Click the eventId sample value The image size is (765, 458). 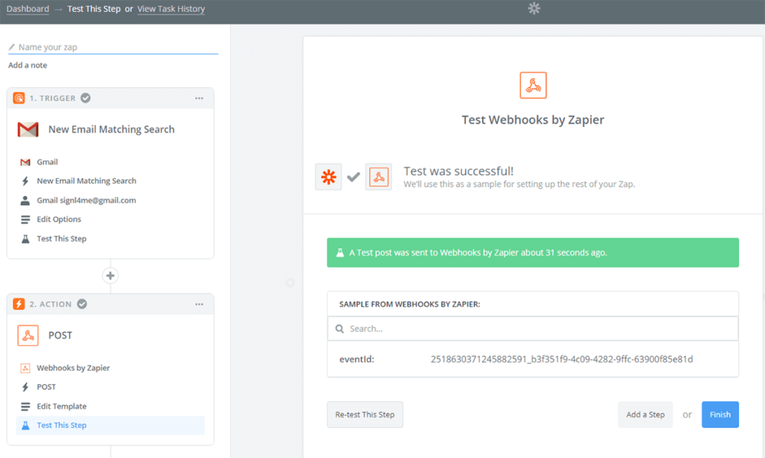pyautogui.click(x=562, y=359)
